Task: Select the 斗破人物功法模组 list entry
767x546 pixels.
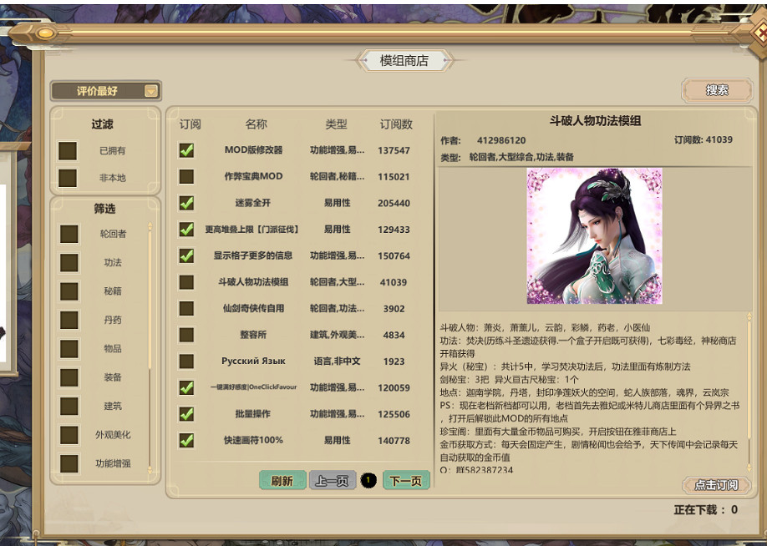Action: pyautogui.click(x=255, y=282)
